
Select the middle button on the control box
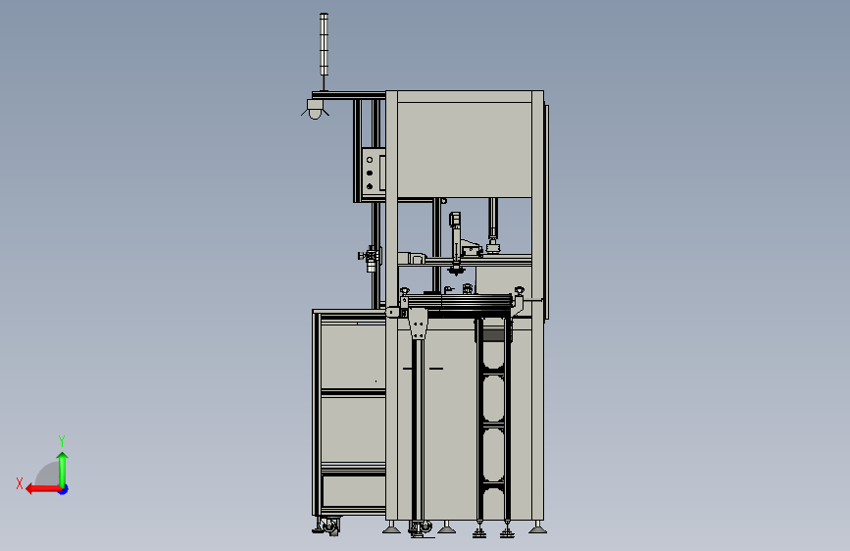point(370,173)
